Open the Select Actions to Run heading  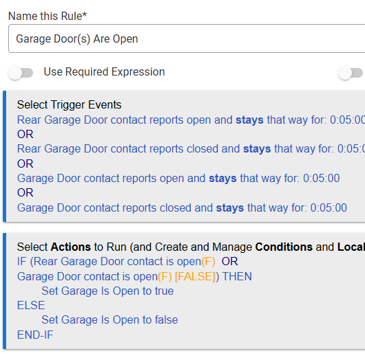tap(191, 247)
